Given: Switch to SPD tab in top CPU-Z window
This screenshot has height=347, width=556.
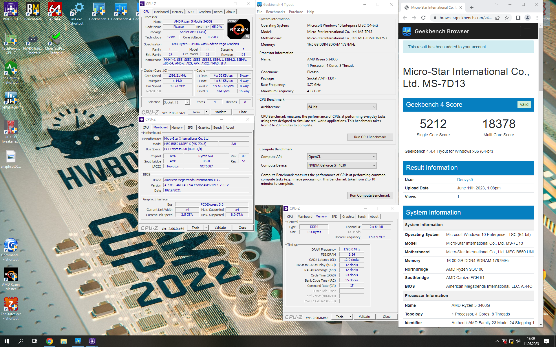Looking at the screenshot, I should pyautogui.click(x=191, y=12).
